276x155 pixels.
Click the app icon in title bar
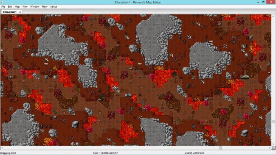pos(2,2)
